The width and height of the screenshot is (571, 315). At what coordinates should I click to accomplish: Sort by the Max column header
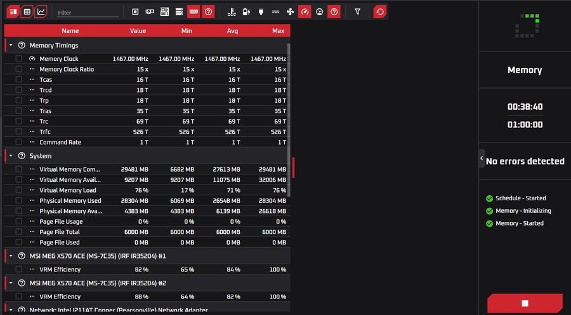279,31
